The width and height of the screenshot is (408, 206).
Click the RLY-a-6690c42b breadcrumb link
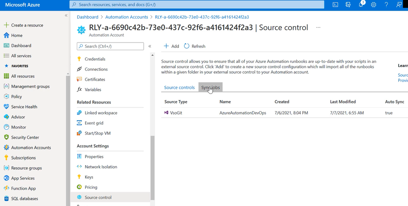click(202, 17)
